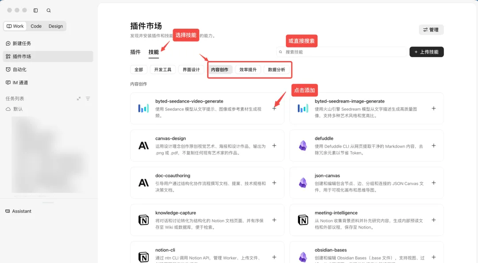Open the defuddle skill title
478x263 pixels.
324,138
